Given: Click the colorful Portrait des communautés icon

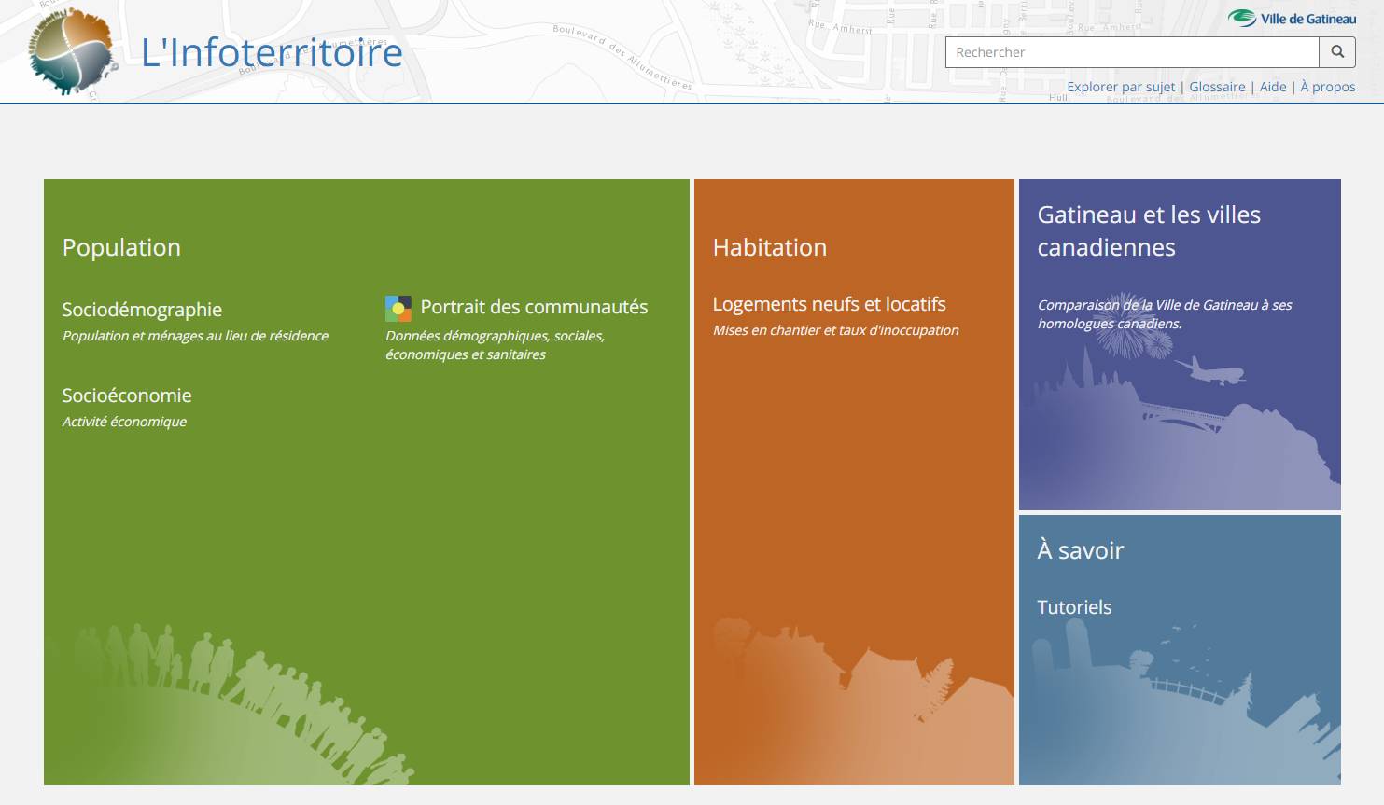Looking at the screenshot, I should tap(398, 308).
